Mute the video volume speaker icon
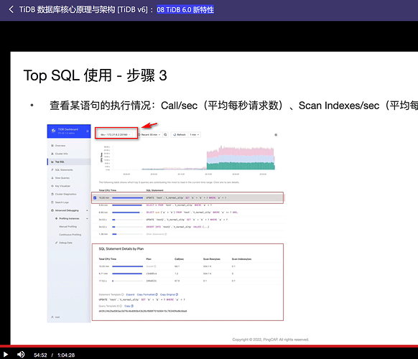The height and width of the screenshot is (359, 418). [21, 355]
